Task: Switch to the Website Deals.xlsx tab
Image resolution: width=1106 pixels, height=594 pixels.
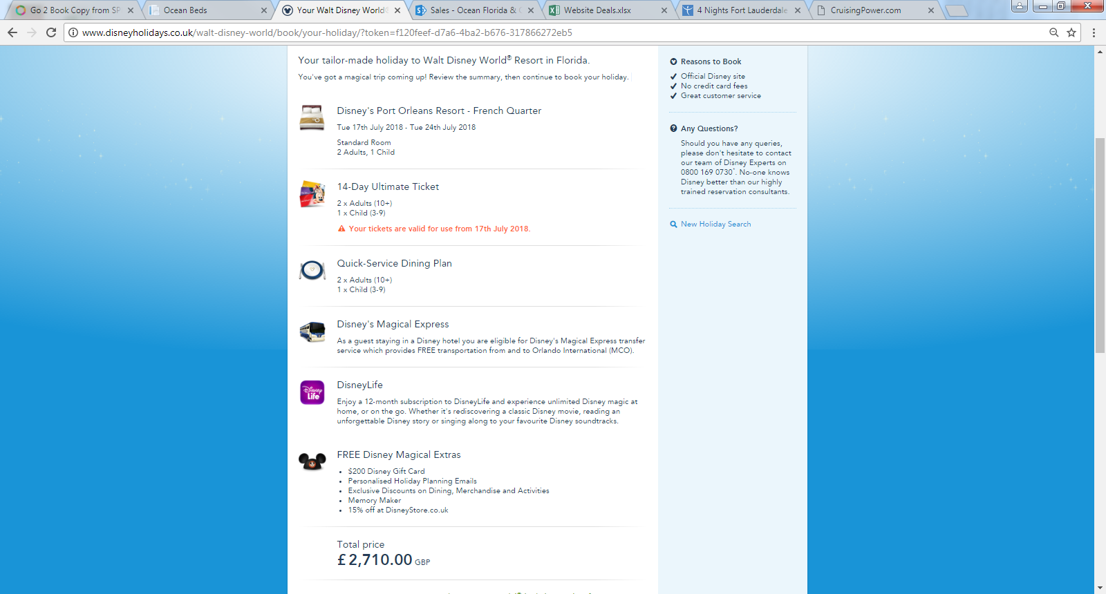Action: 608,10
